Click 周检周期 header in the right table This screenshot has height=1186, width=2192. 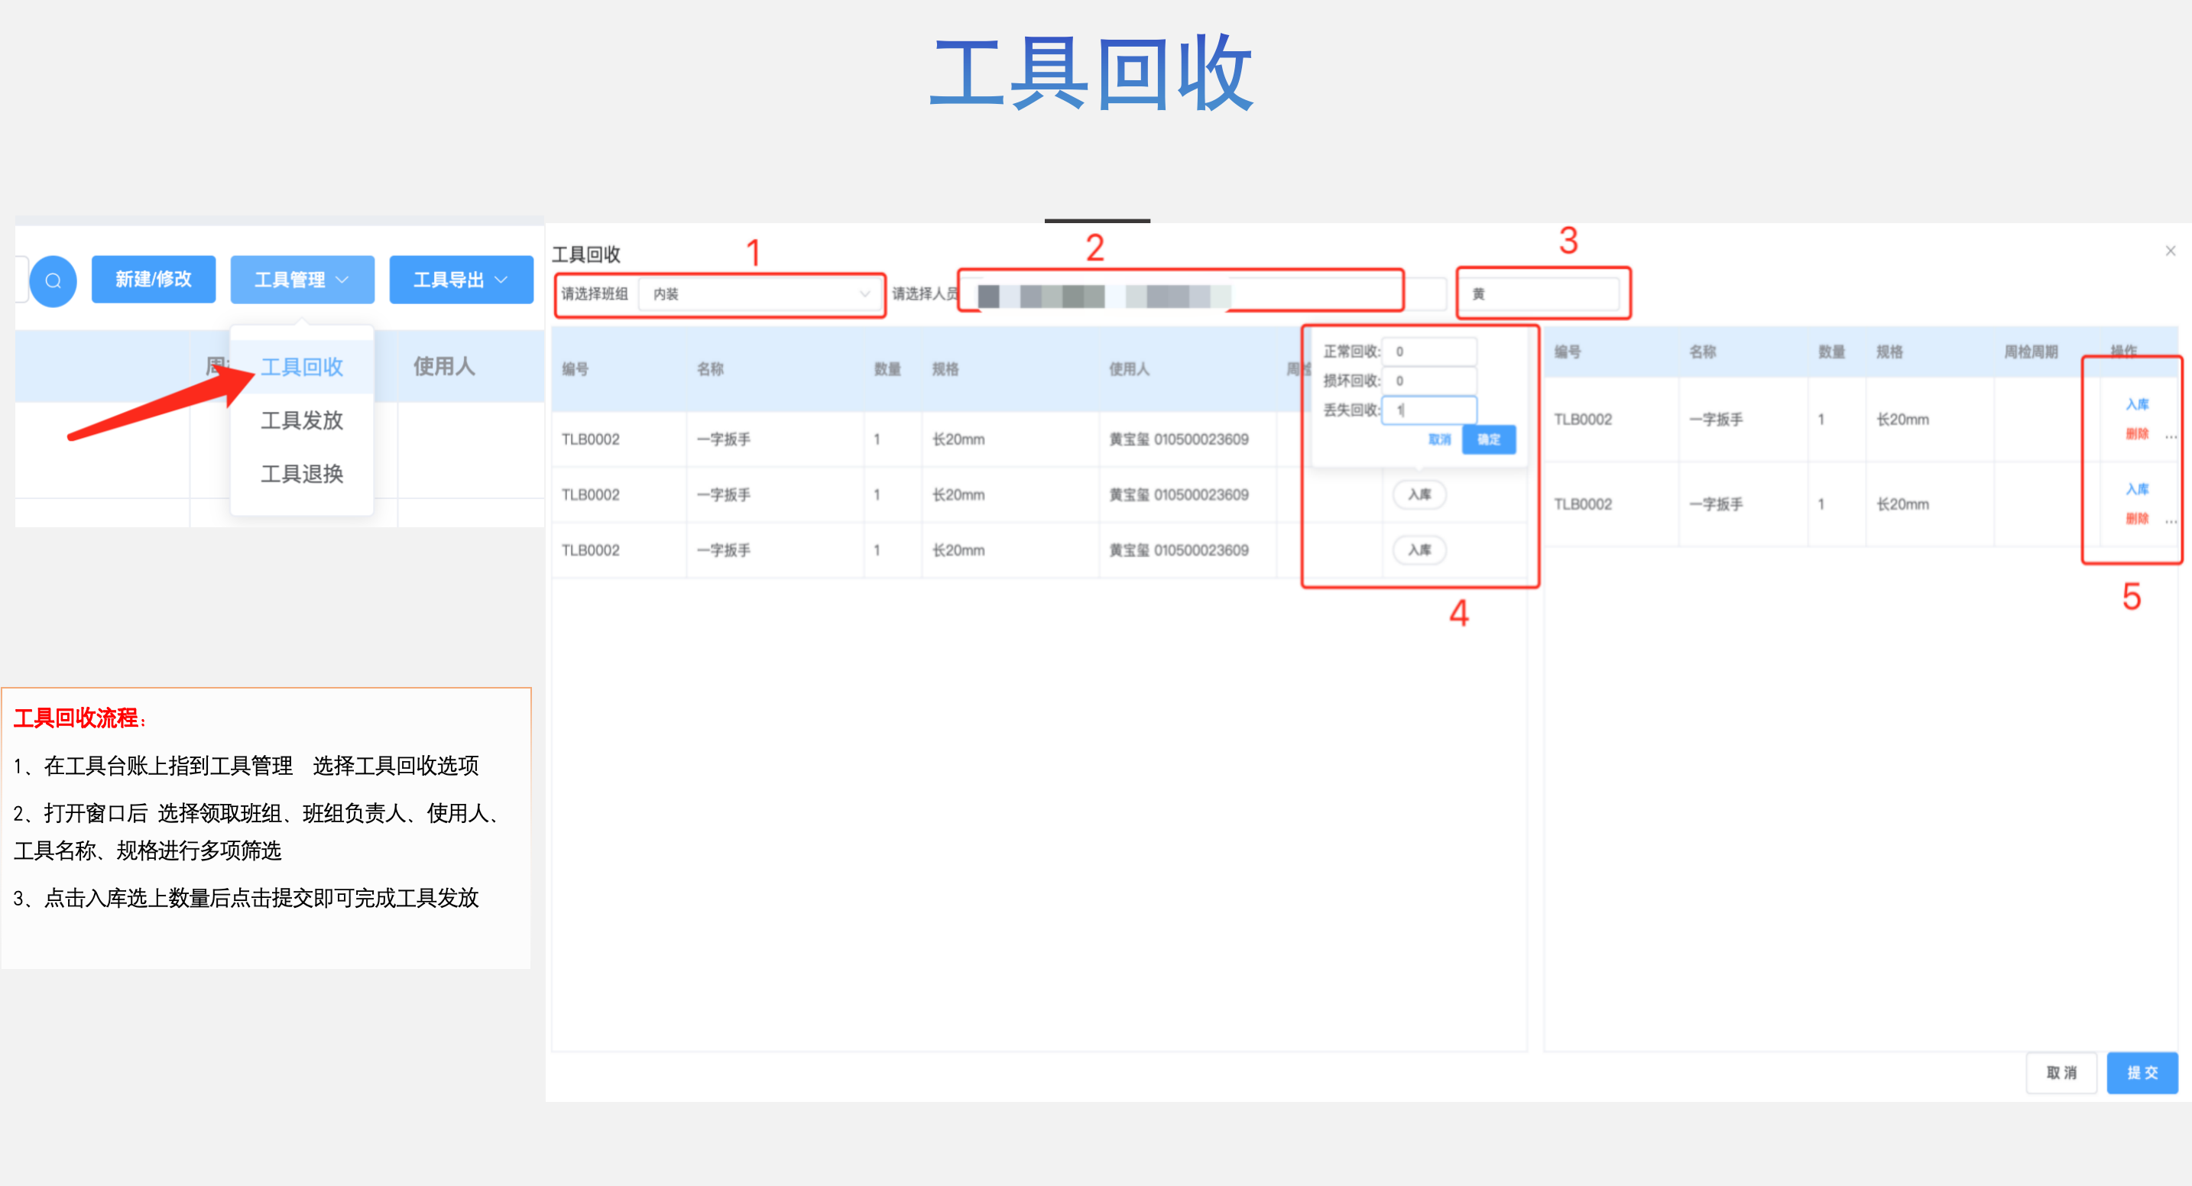point(2031,352)
